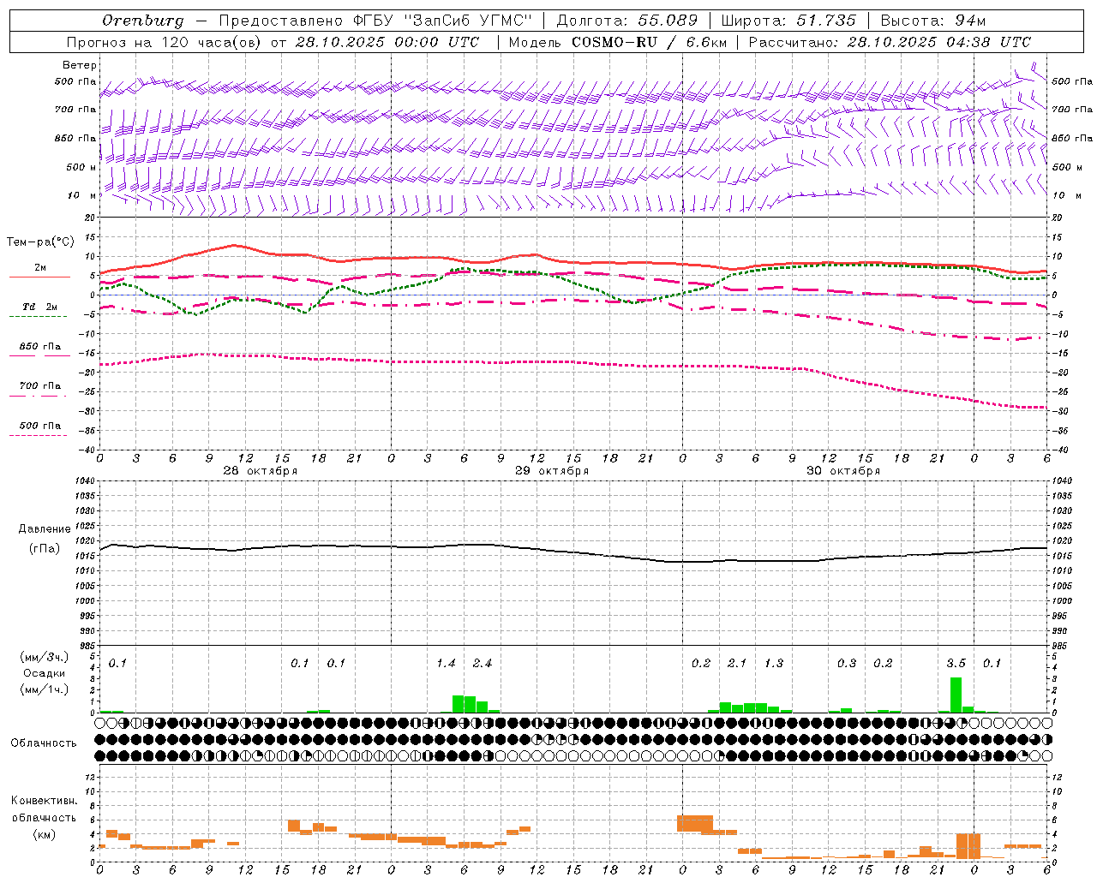
Task: Click the '(мм/1ч.)' precipitation unit label
Action: [45, 689]
